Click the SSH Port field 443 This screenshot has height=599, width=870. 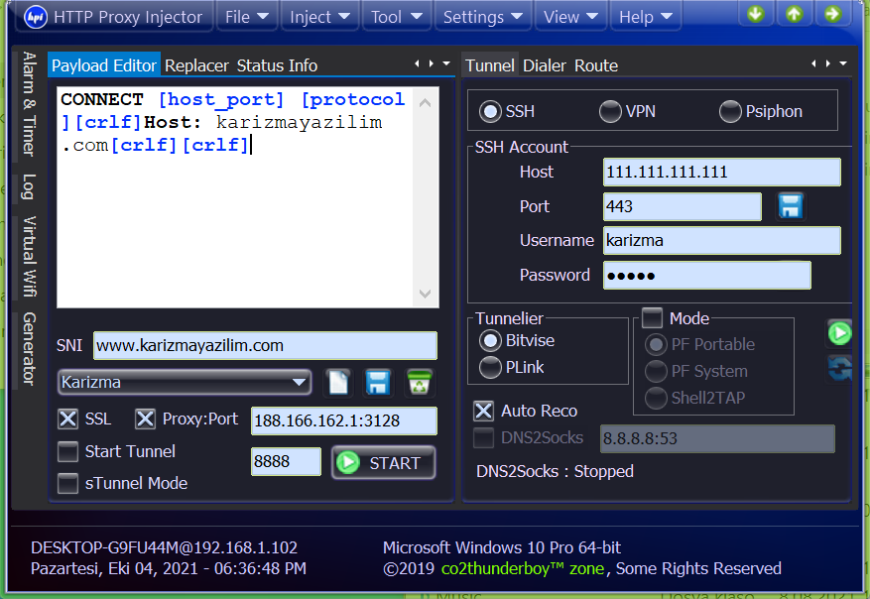(683, 206)
